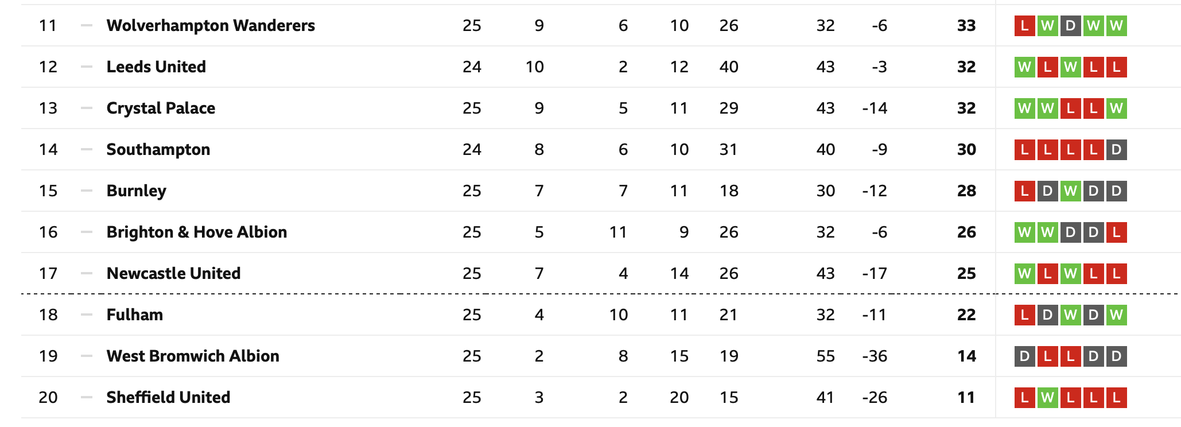Click Sheffield United's green W form icon
This screenshot has width=1181, height=427.
click(1048, 397)
